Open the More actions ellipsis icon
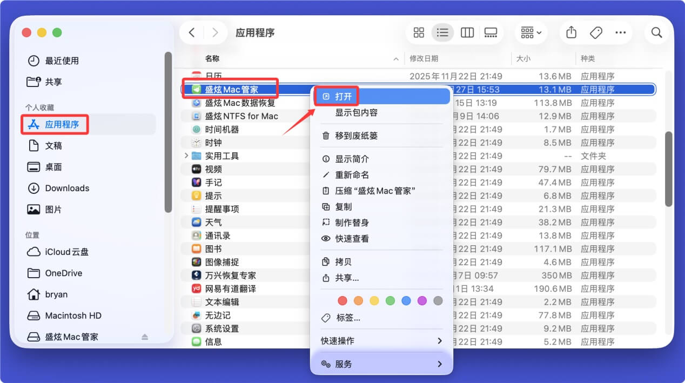685x383 pixels. point(620,32)
